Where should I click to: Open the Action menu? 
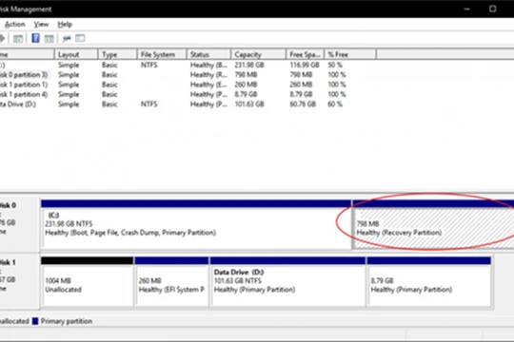[14, 24]
